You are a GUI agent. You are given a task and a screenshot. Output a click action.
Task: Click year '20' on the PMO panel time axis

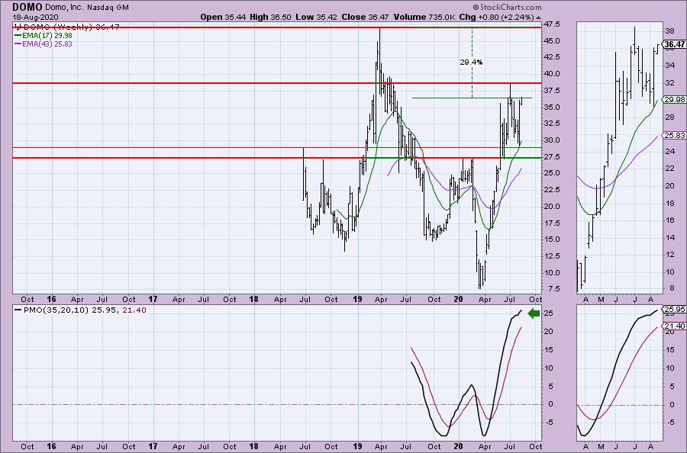[458, 446]
